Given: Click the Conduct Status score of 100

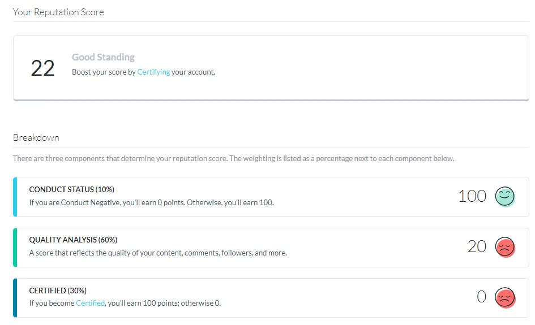Looking at the screenshot, I should point(472,196).
